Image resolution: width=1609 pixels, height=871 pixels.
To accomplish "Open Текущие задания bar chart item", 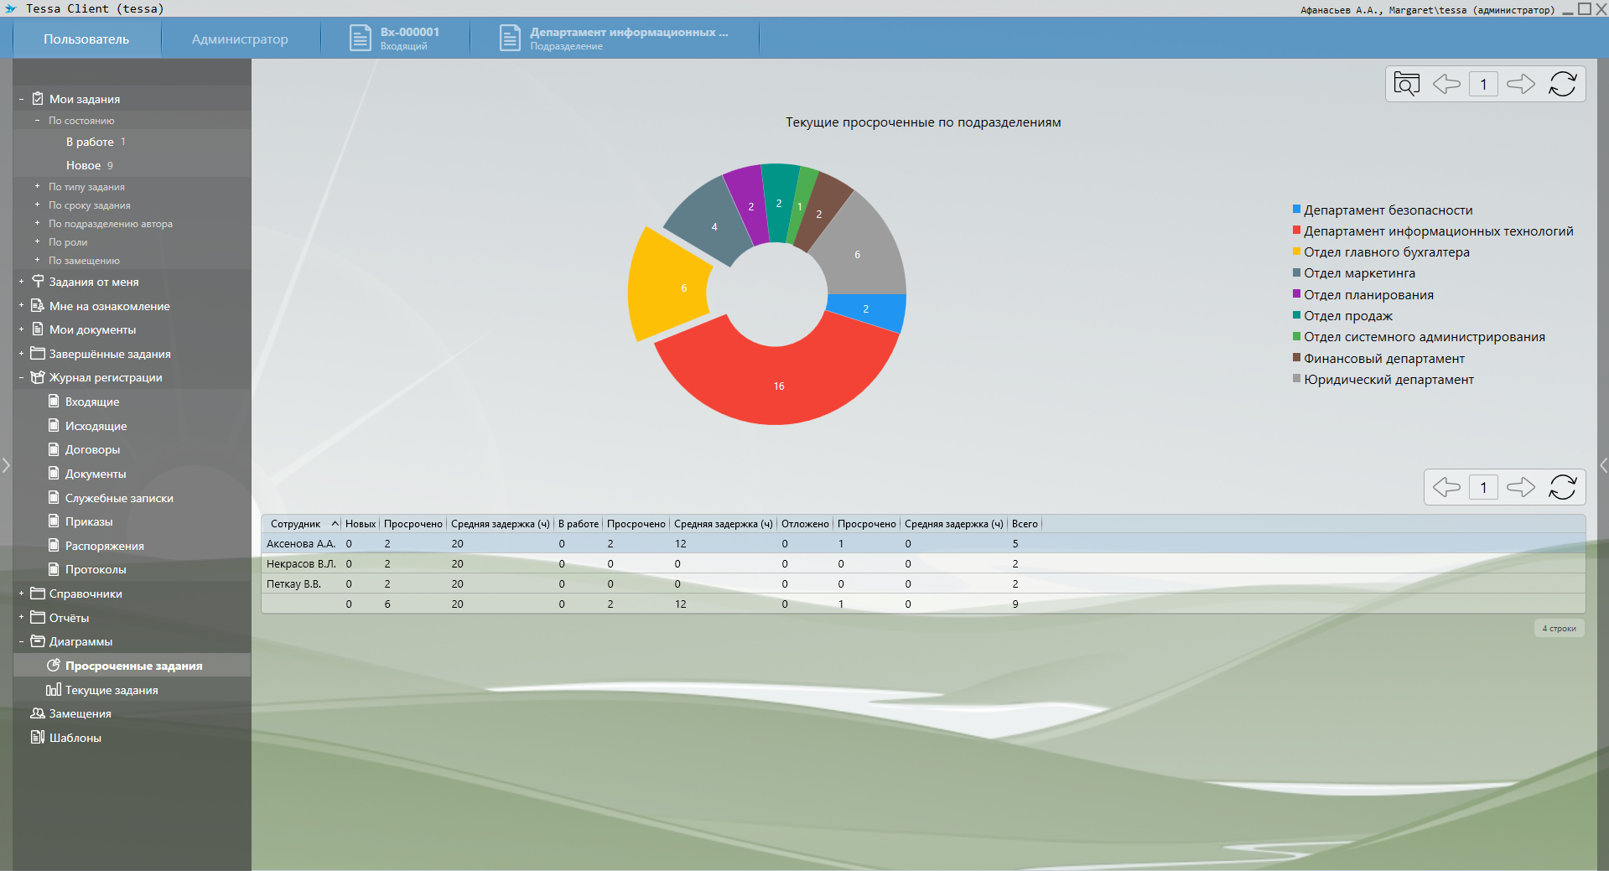I will 112,690.
